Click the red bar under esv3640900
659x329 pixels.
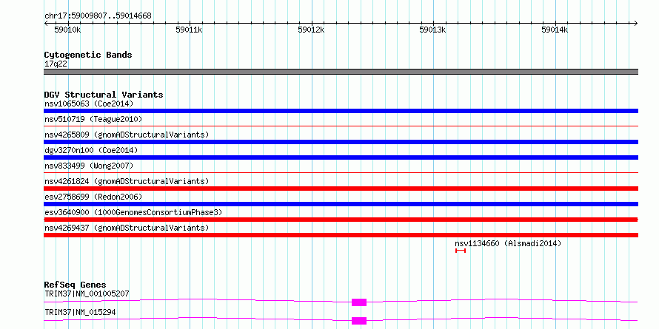[x=341, y=220]
